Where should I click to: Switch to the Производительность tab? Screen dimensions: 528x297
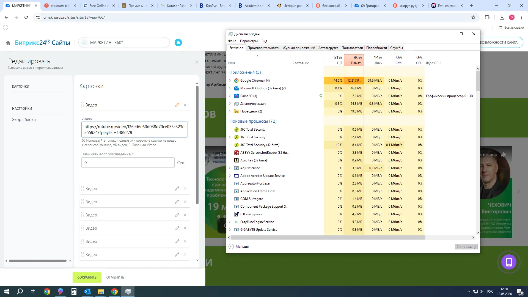[x=263, y=48]
